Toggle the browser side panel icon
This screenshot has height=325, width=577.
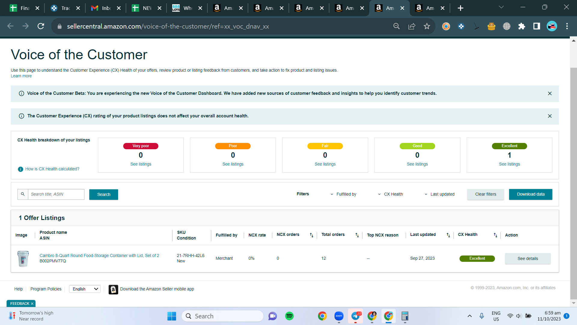point(537,26)
